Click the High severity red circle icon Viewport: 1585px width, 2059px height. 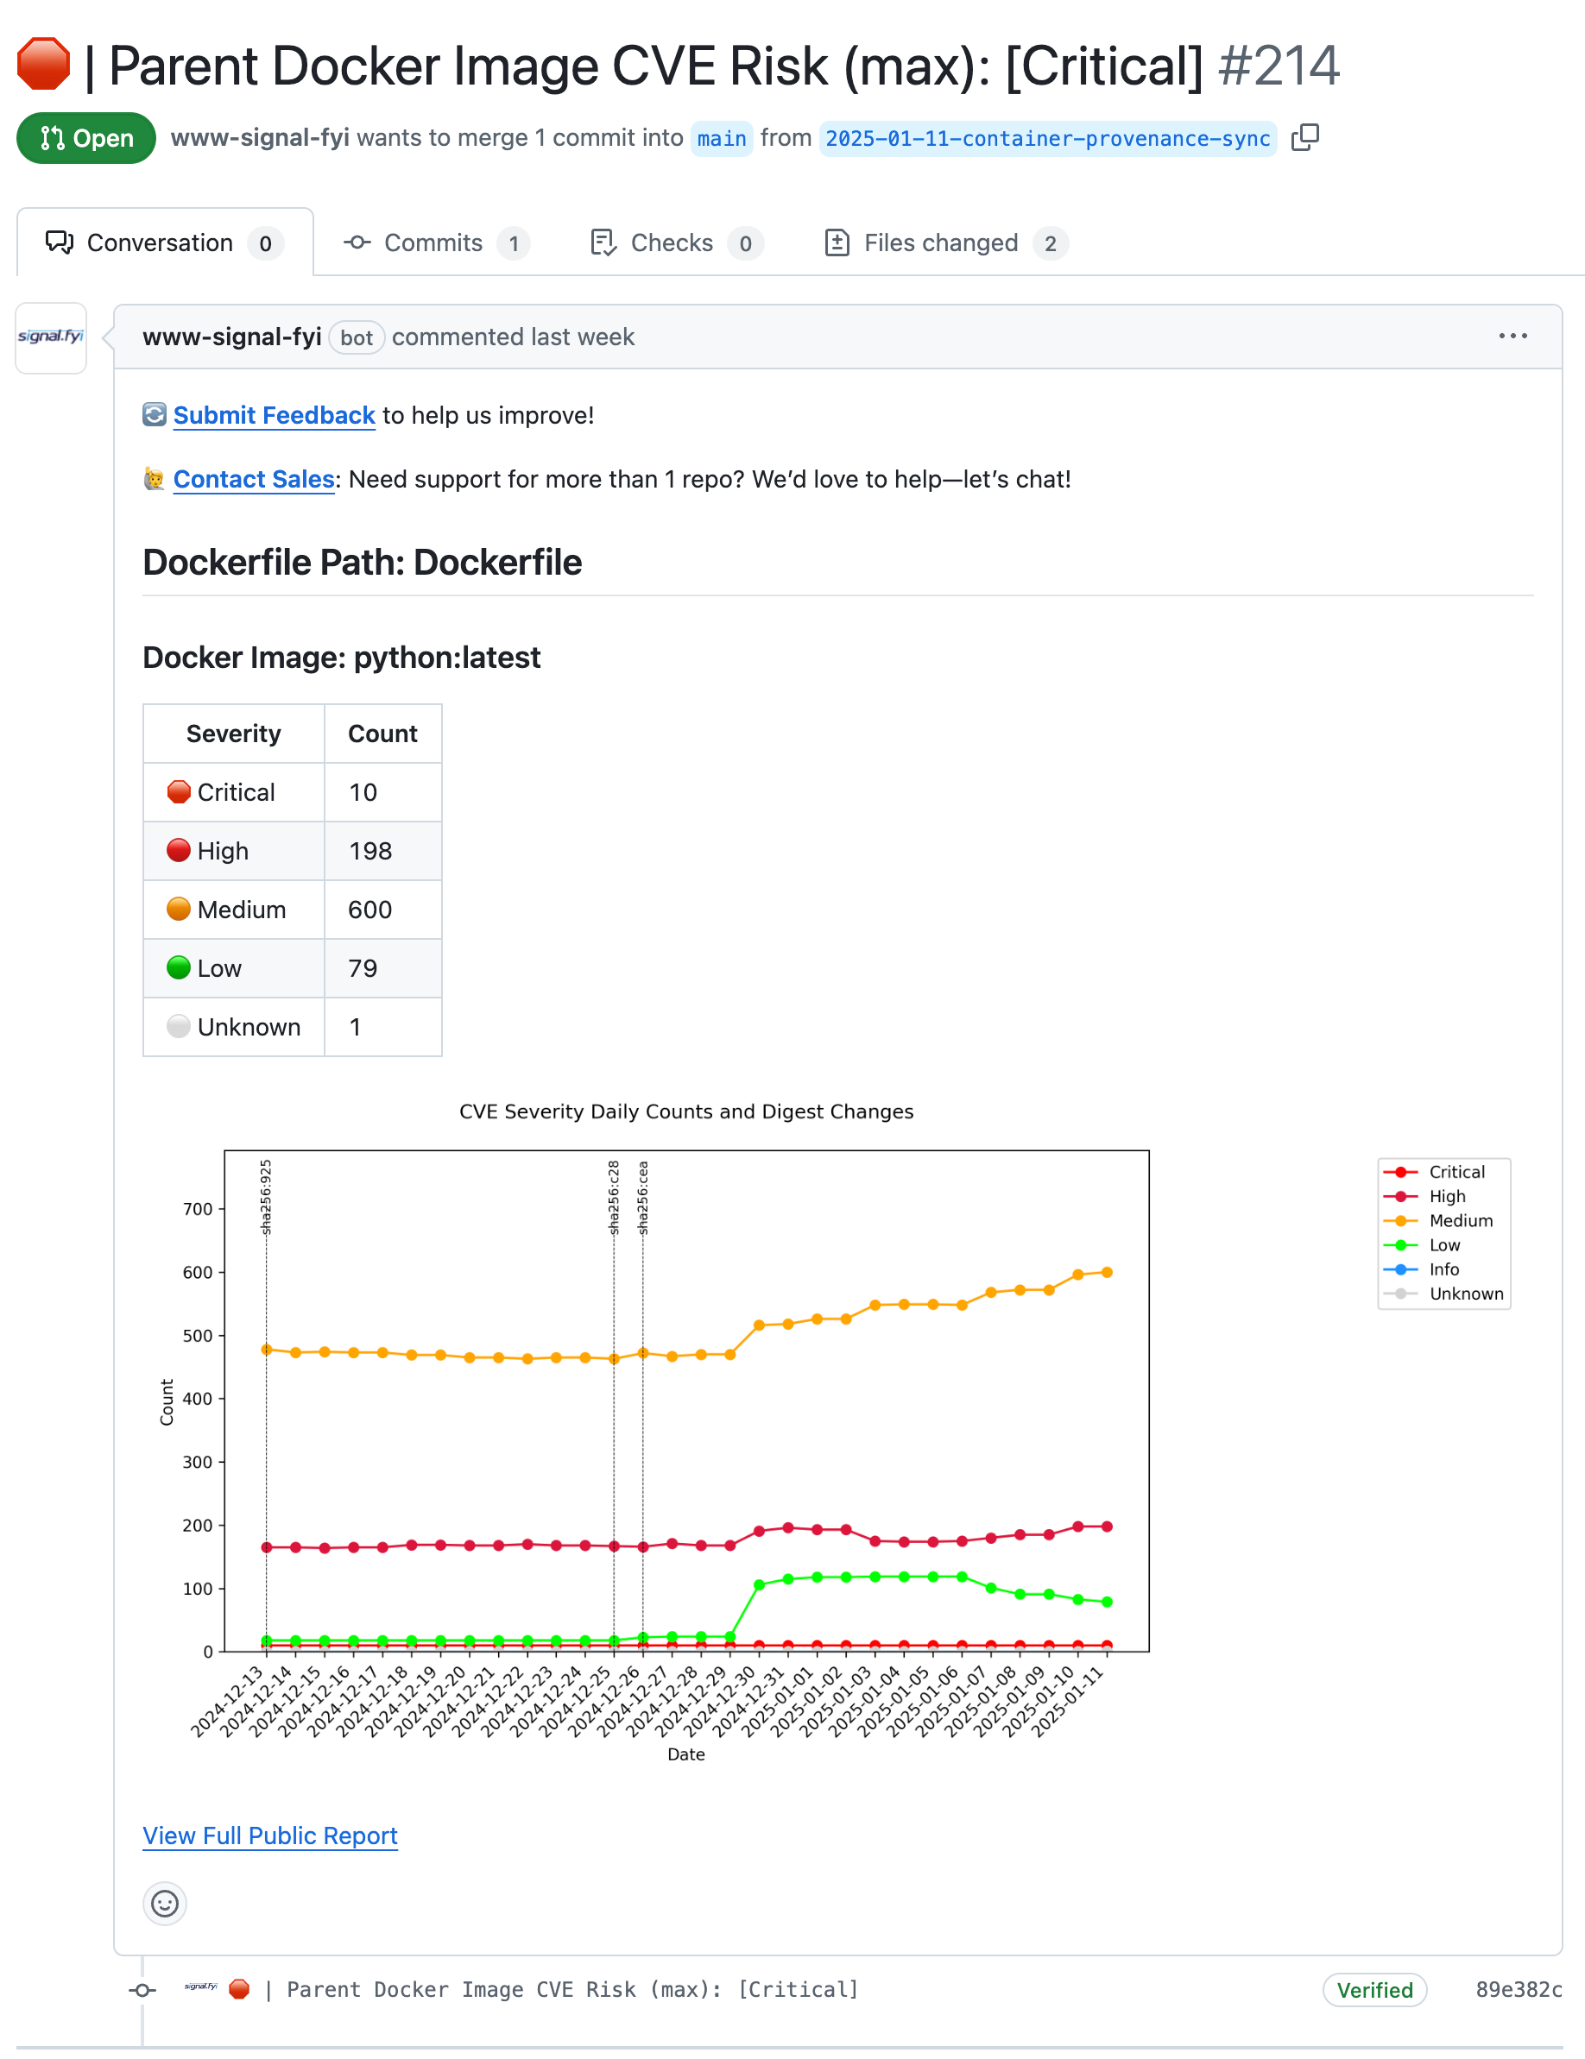(180, 850)
